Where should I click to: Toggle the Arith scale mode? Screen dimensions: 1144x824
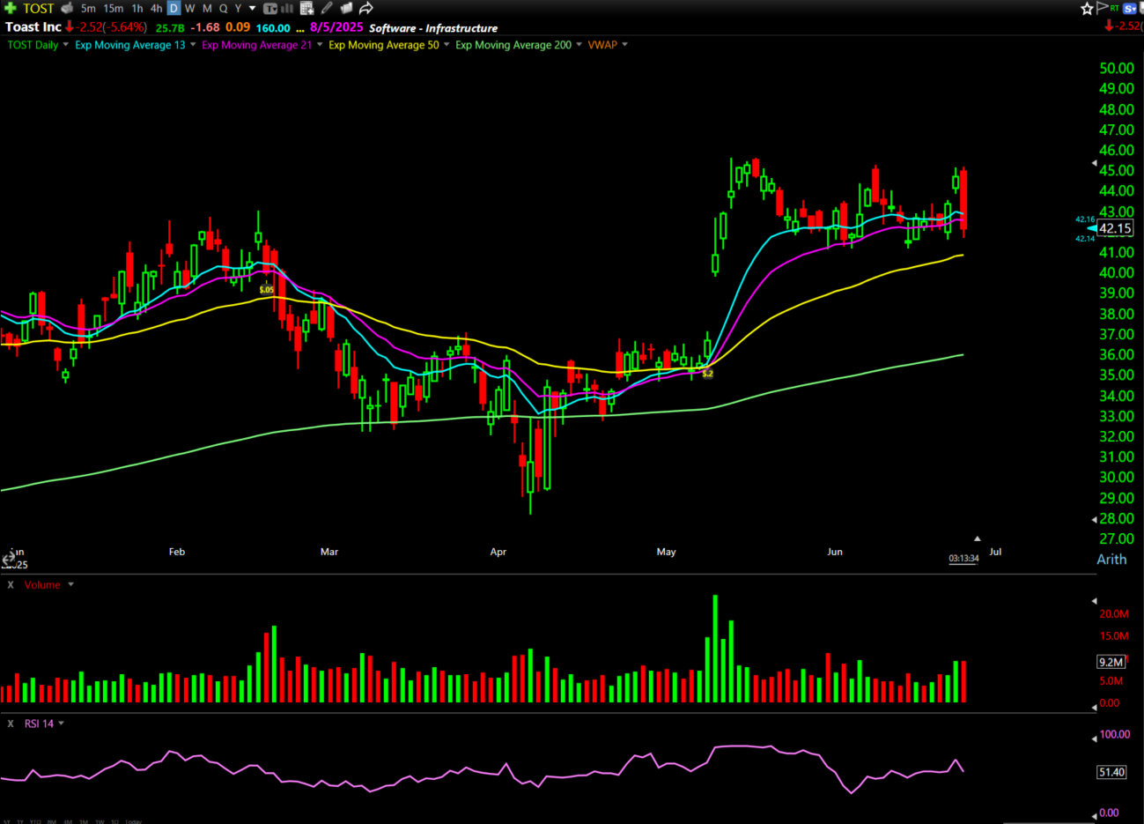1111,560
